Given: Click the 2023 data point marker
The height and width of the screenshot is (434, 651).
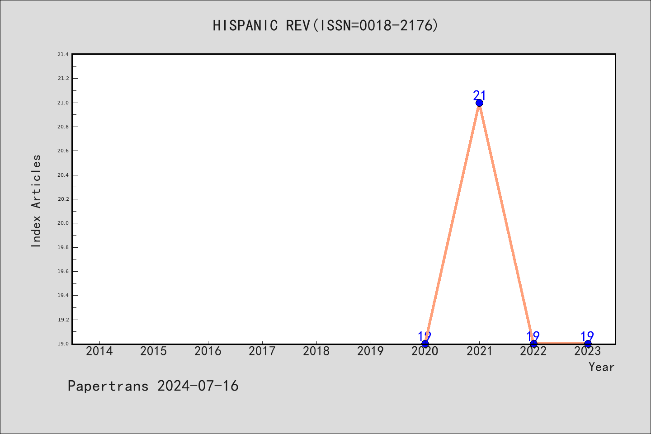Looking at the screenshot, I should point(588,344).
